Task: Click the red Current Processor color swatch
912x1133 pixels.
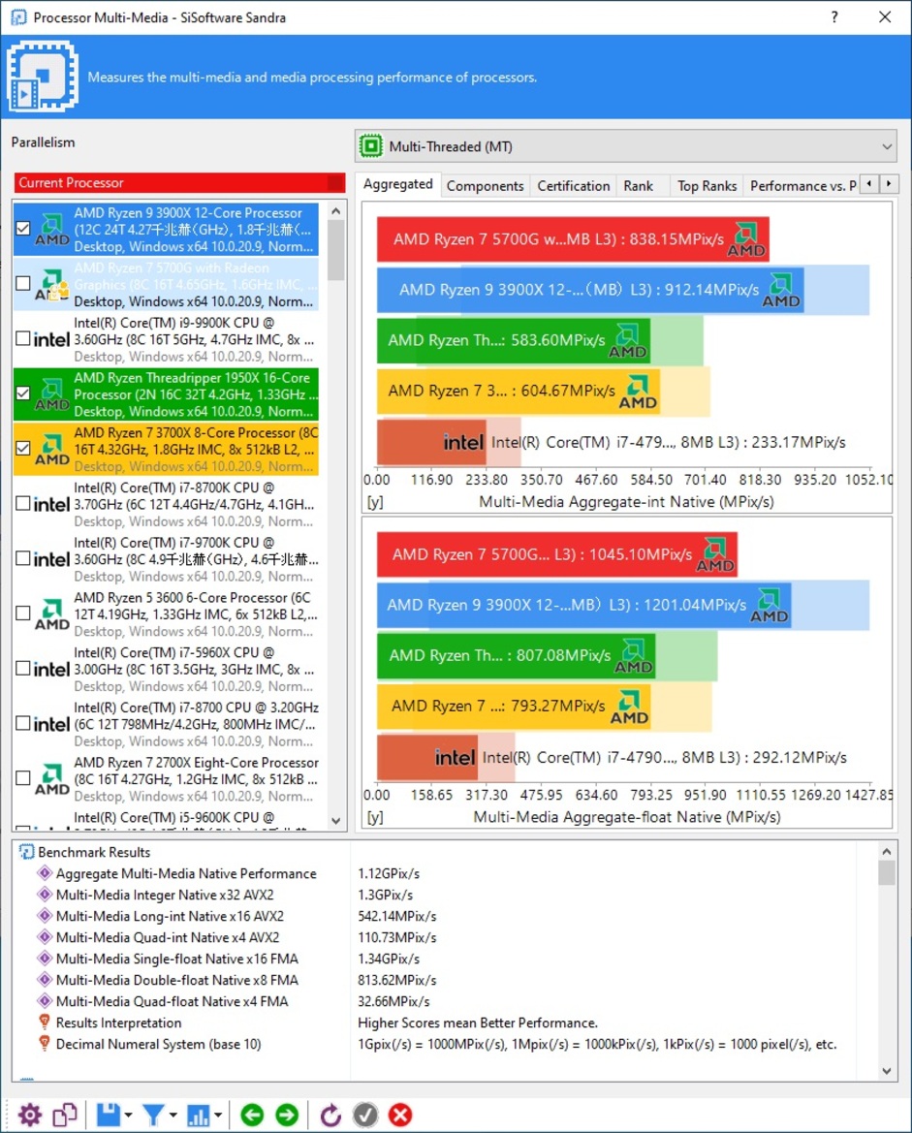Action: click(335, 183)
